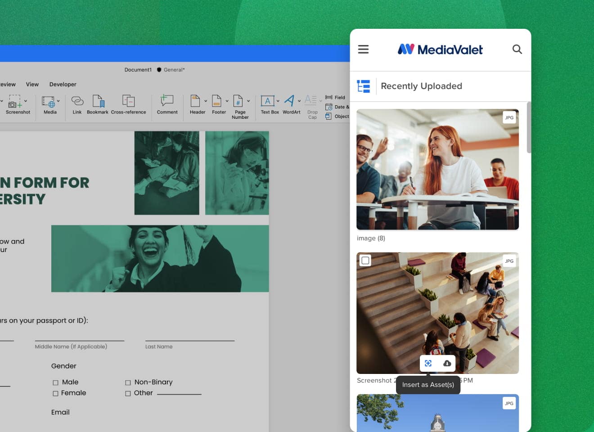Click the Document1 title text
This screenshot has height=432, width=594.
point(138,70)
